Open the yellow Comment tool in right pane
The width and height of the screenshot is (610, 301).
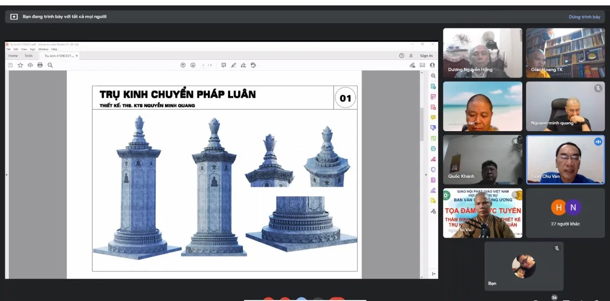433,117
